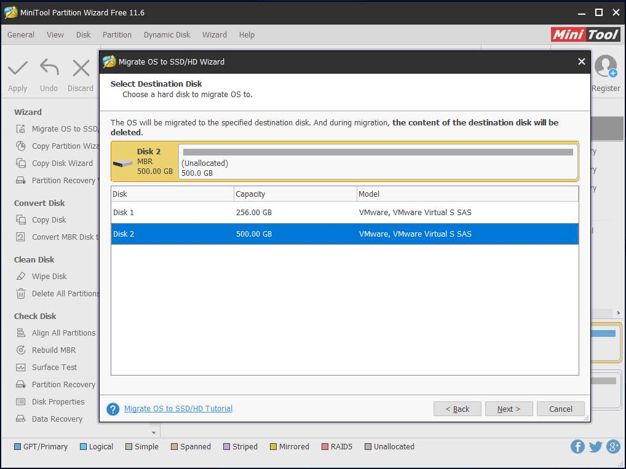This screenshot has width=626, height=469.
Task: Click the Back button
Action: 457,409
